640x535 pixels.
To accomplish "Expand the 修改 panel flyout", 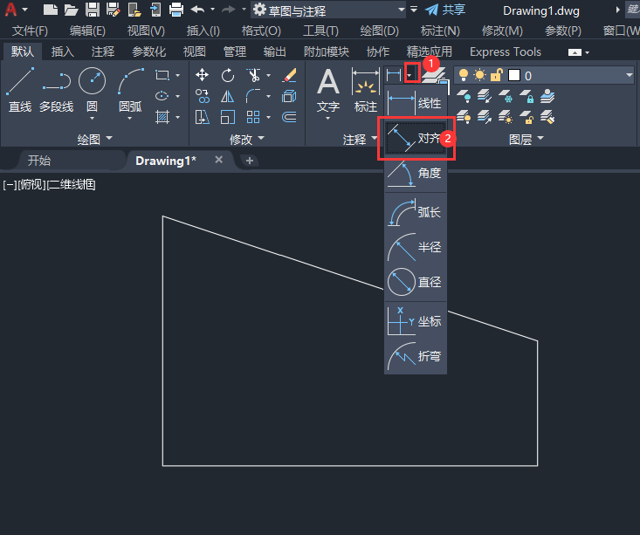I will click(x=260, y=139).
